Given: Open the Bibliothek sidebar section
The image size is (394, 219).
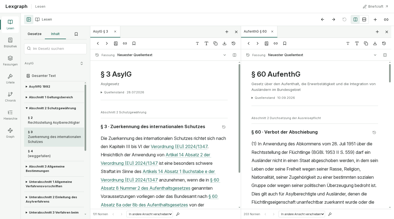Looking at the screenshot, I should pos(10,43).
